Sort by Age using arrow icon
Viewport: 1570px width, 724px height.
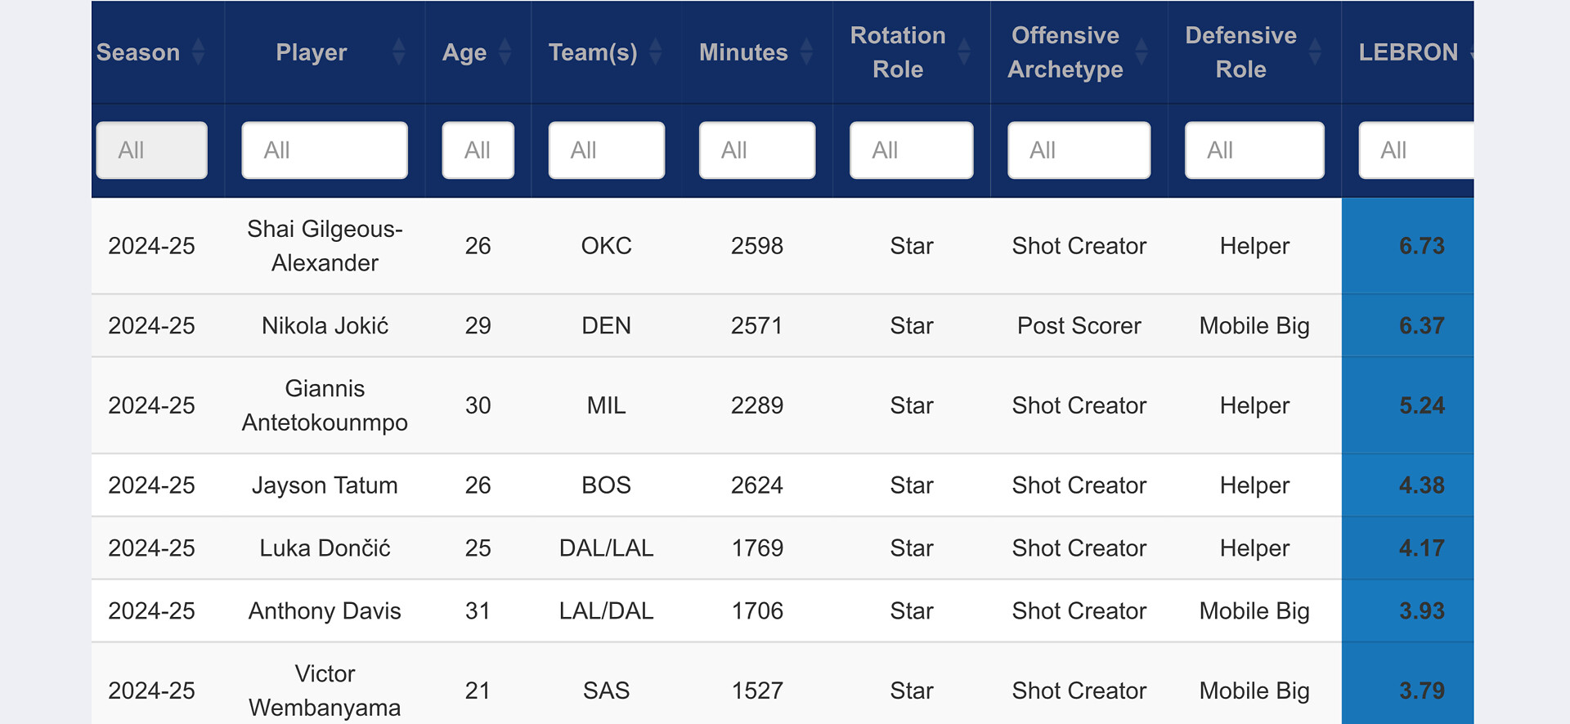point(505,52)
